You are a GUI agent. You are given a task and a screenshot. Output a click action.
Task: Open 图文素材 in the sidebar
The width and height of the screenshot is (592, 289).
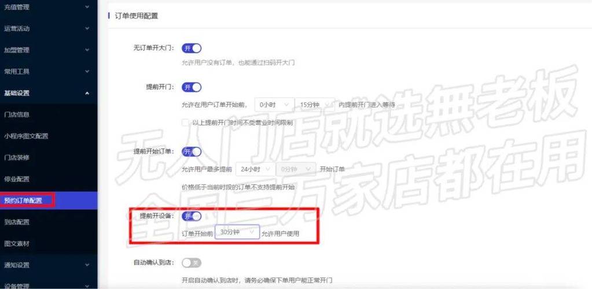49,243
